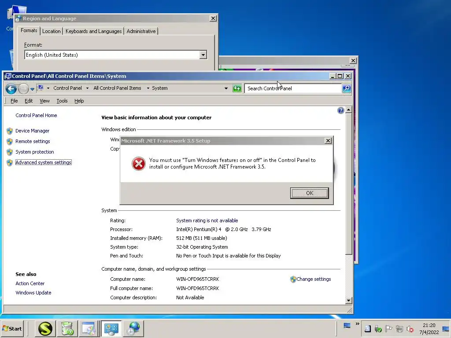Screen dimensions: 451x338
Task: Click the computer icon in the address bar
Action: [x=41, y=88]
